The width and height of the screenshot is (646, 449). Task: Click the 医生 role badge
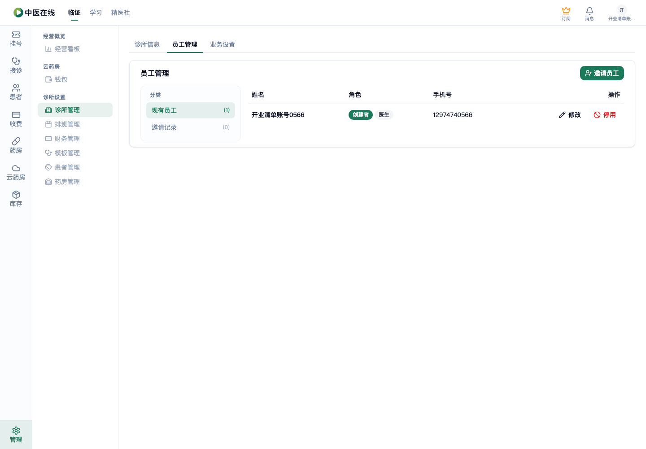(x=384, y=115)
